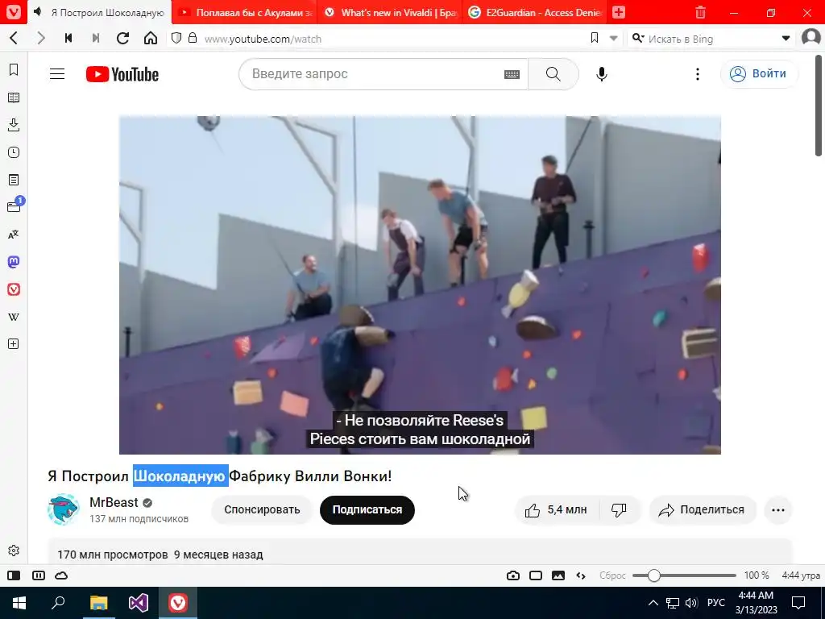Open the Vivaldi main menu icon
This screenshot has height=619, width=825.
[14, 12]
